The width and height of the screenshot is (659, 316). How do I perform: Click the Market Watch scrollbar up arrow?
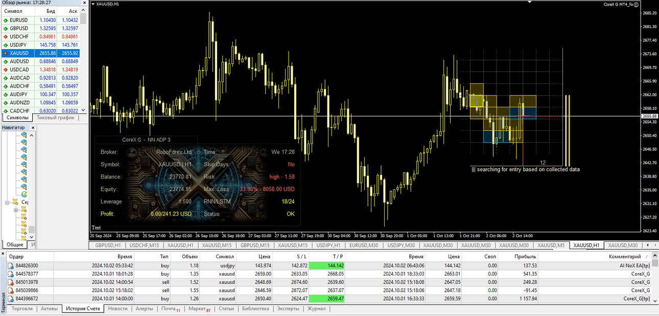[x=84, y=11]
